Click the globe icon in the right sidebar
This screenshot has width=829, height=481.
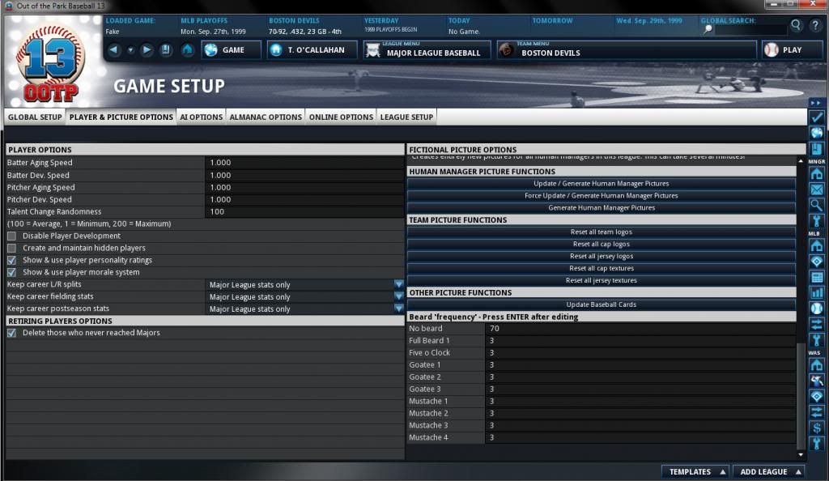pyautogui.click(x=817, y=133)
